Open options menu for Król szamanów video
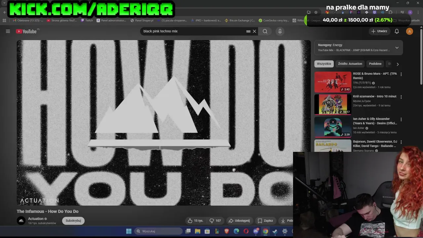Viewport: 423px width, 238px height. pyautogui.click(x=401, y=97)
